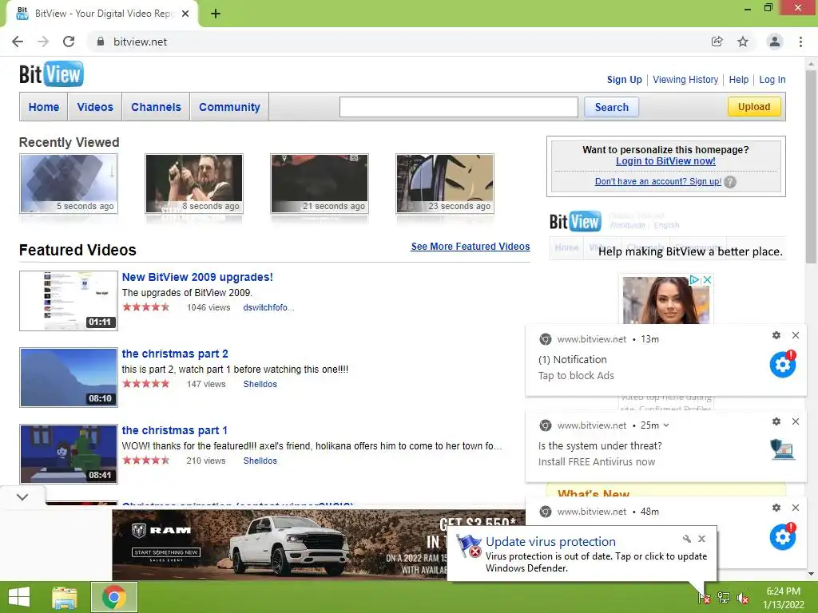Open 'the christmas part 1' video title
The image size is (818, 613).
174,430
